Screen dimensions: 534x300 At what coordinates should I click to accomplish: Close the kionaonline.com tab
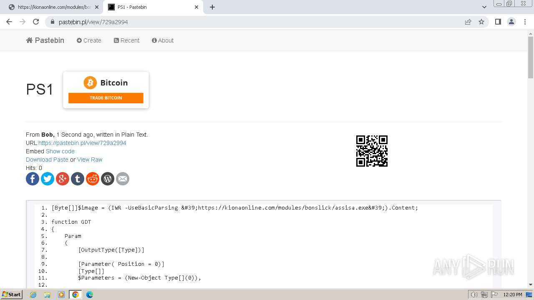[x=97, y=7]
